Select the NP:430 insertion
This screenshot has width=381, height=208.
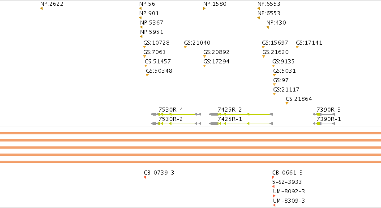(x=276, y=23)
